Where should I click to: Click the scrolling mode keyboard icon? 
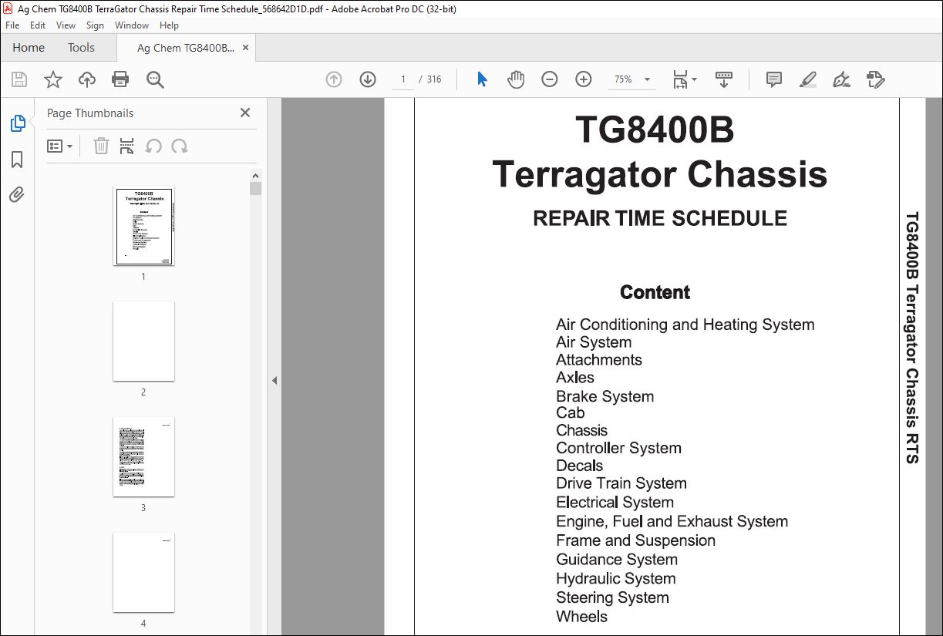(724, 79)
